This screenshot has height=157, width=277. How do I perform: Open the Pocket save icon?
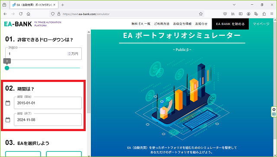tap(225, 14)
